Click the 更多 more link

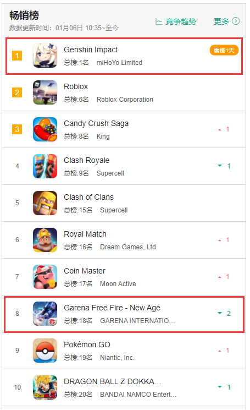click(221, 21)
